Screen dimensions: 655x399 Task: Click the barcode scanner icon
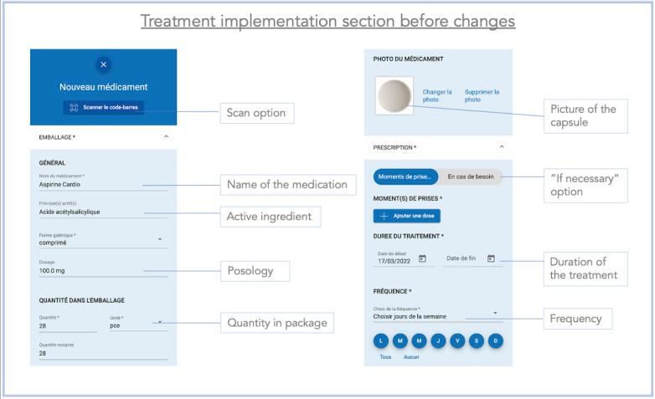(x=74, y=108)
